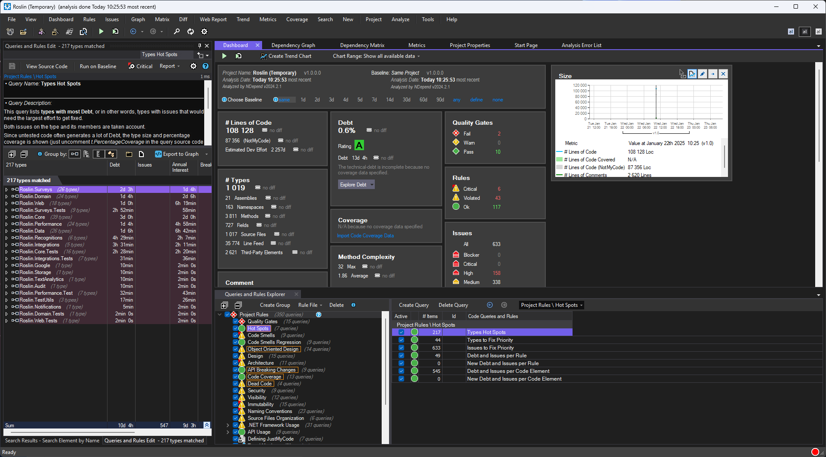Expand the Roslin.Surveys tree node
The height and width of the screenshot is (457, 826).
point(6,189)
